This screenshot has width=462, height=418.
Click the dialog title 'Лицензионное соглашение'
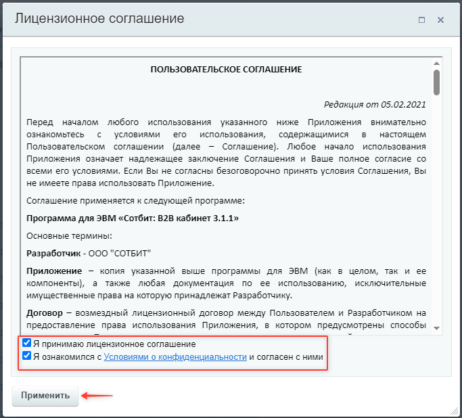(x=99, y=18)
